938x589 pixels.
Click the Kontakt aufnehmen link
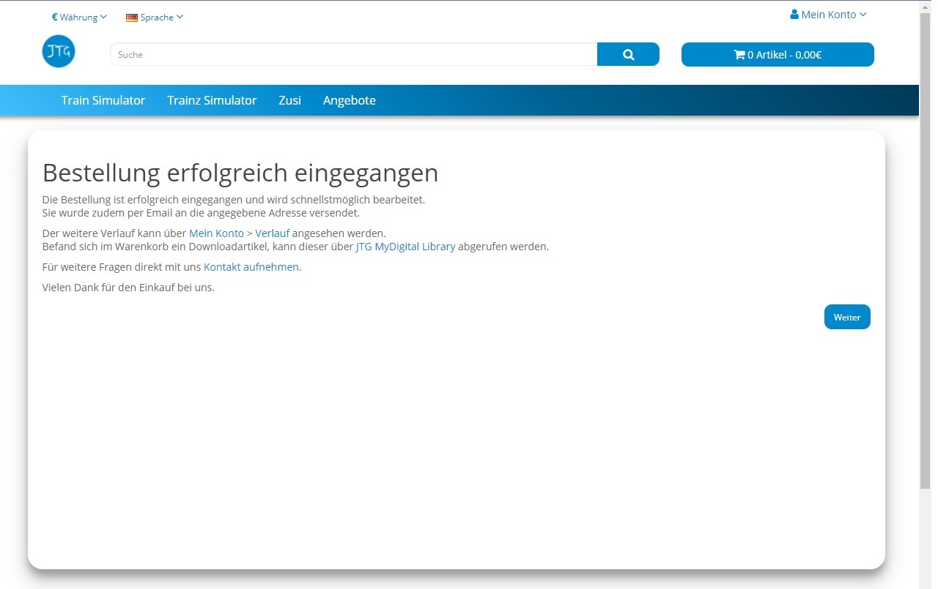point(251,267)
